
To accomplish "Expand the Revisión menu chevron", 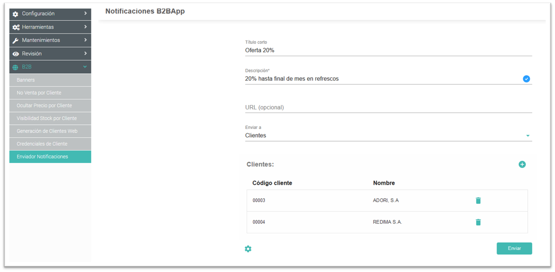I will click(85, 53).
